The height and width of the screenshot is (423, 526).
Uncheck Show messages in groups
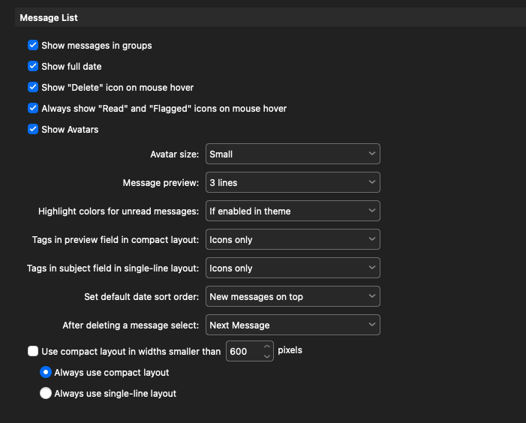(x=33, y=46)
